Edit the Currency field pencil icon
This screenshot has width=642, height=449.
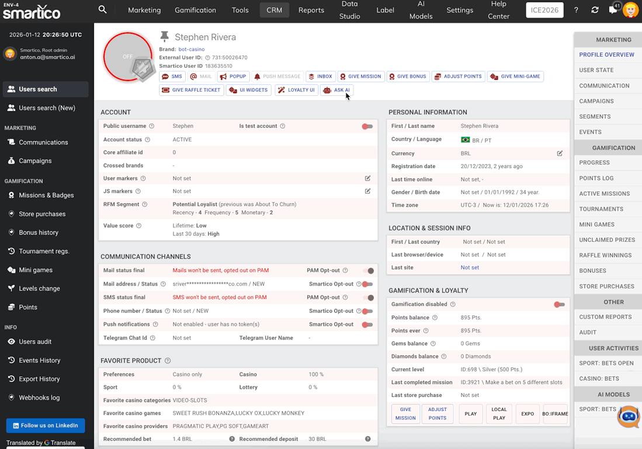click(560, 154)
